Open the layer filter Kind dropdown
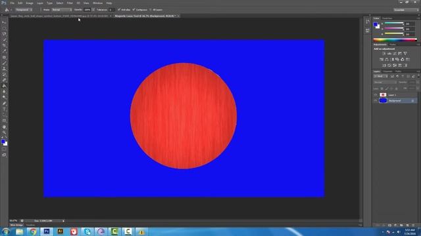 click(381, 76)
